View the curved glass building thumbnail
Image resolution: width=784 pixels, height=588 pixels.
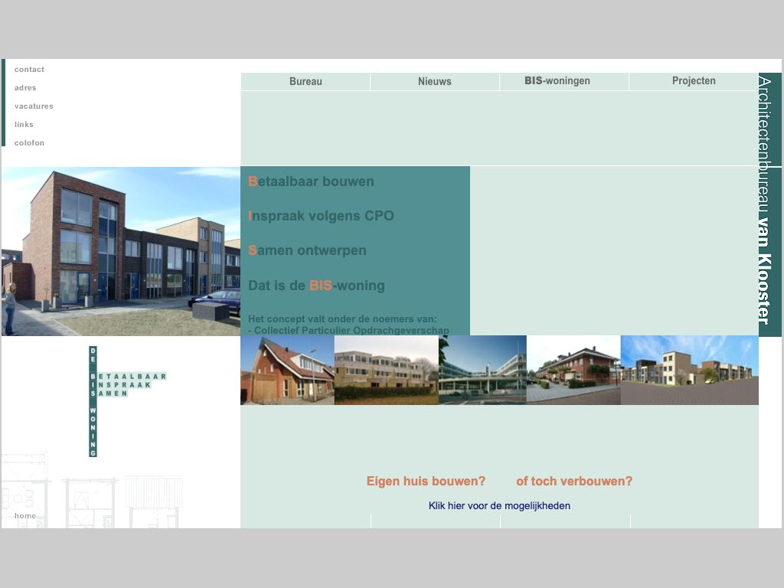point(482,370)
